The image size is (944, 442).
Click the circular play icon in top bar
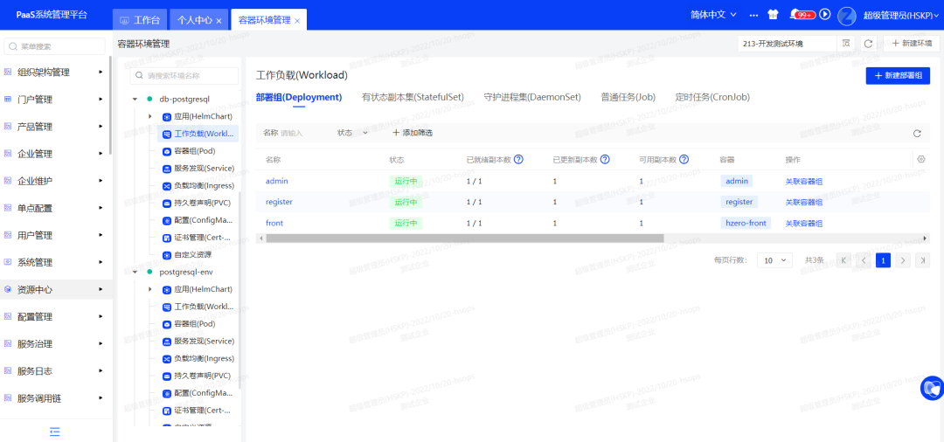(824, 15)
